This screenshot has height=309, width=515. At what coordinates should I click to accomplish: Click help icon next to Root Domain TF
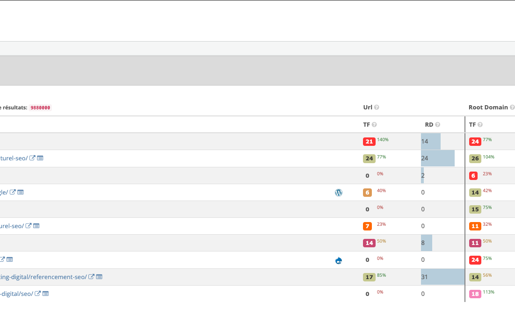coord(480,125)
